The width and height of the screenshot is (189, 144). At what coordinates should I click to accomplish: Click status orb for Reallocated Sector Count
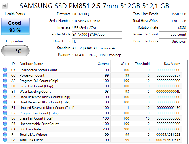[5, 70]
